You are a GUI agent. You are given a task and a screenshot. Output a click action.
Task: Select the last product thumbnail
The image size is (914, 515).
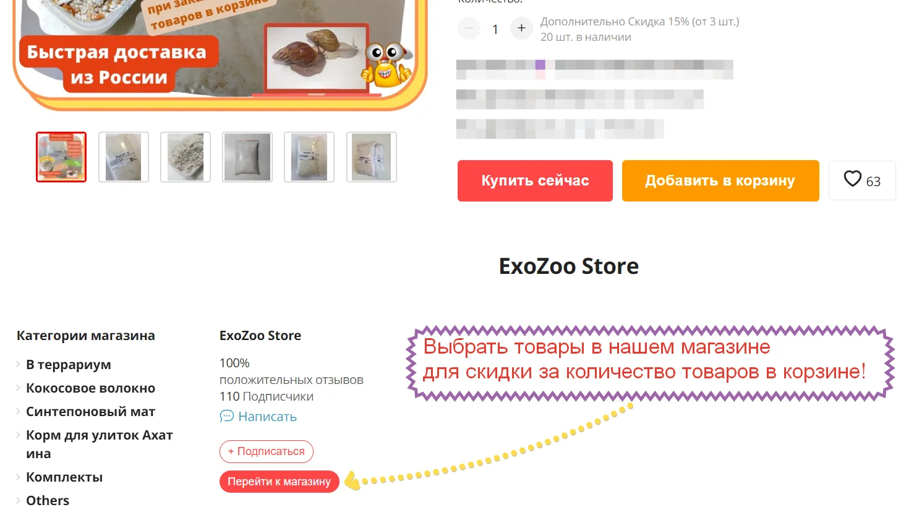click(x=372, y=157)
